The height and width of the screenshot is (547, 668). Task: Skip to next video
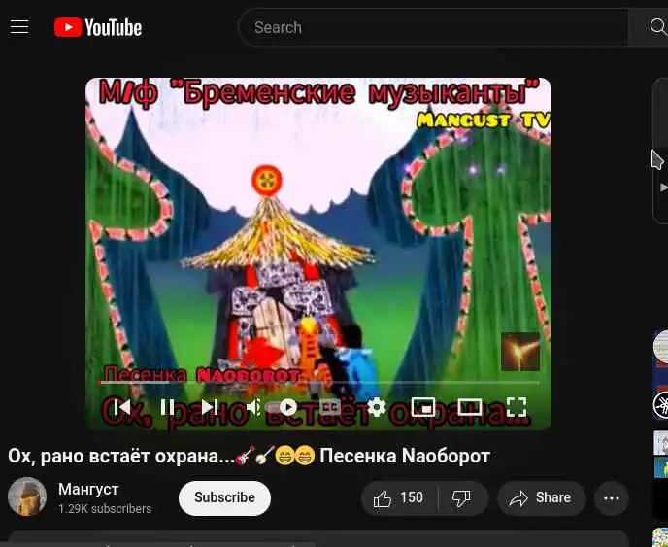pos(209,407)
